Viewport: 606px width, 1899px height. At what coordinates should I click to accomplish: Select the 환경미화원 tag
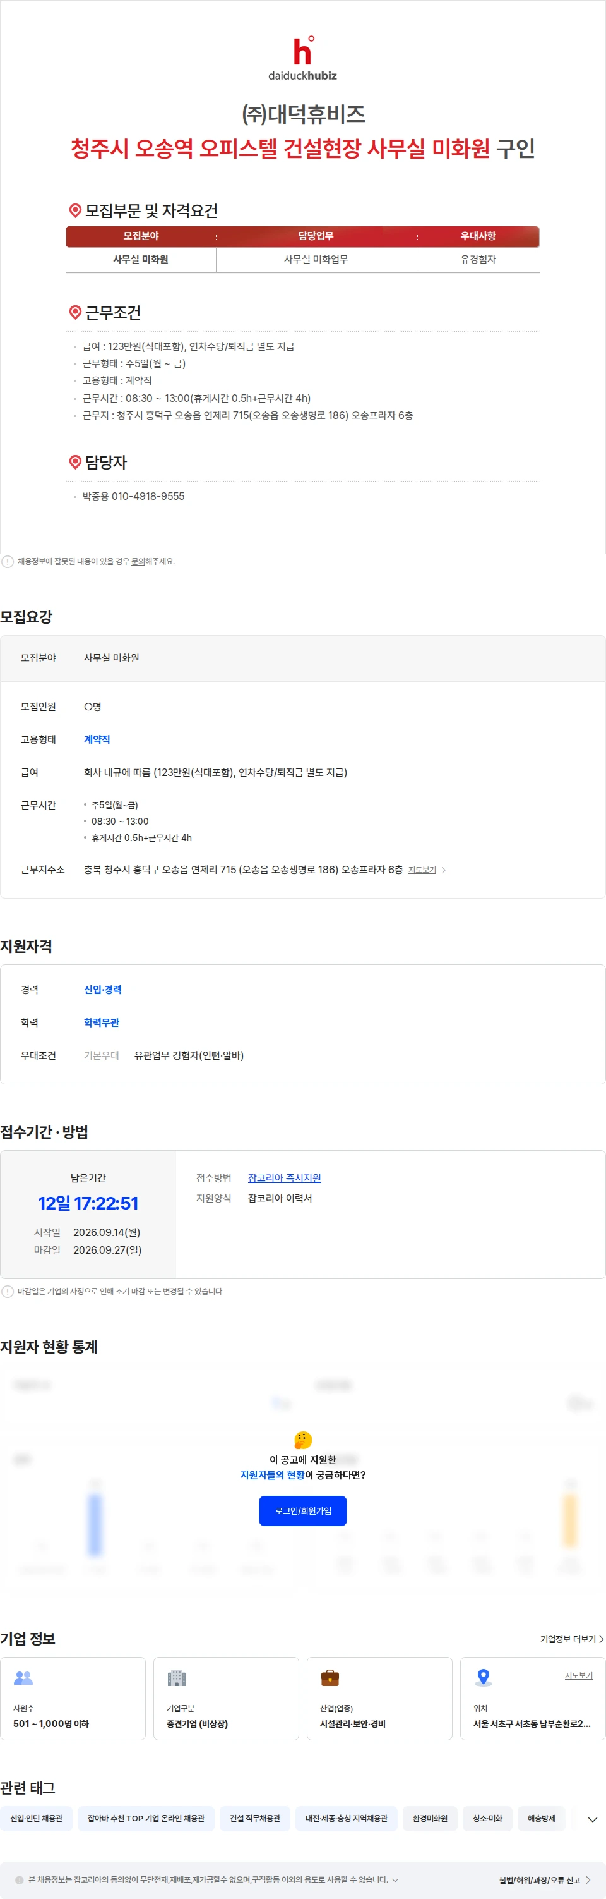[x=430, y=1819]
